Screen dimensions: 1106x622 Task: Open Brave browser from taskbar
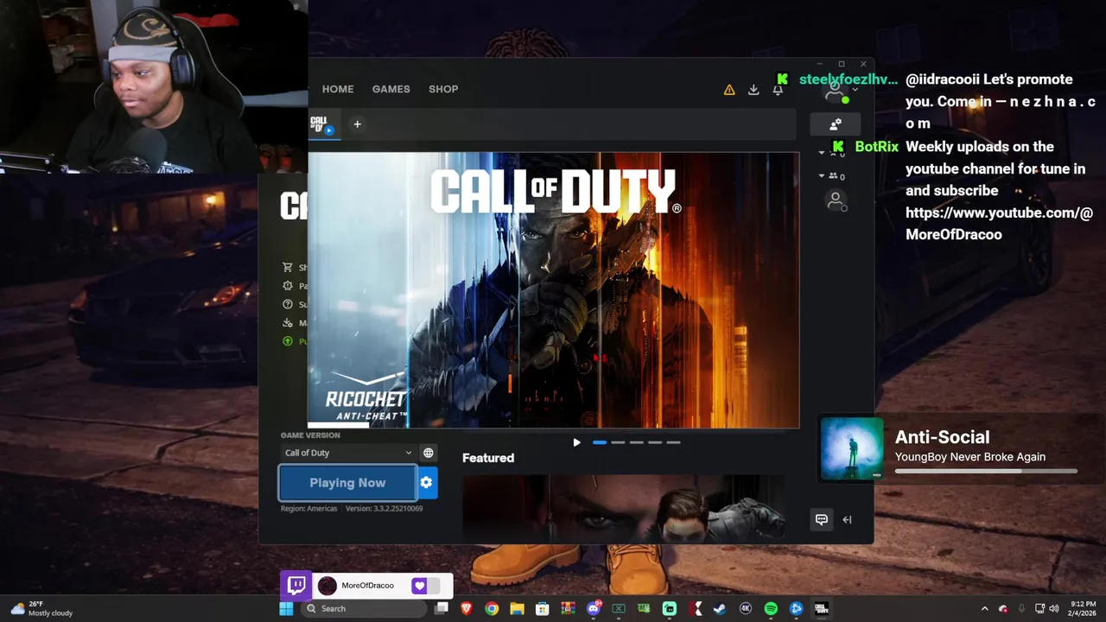(x=467, y=609)
